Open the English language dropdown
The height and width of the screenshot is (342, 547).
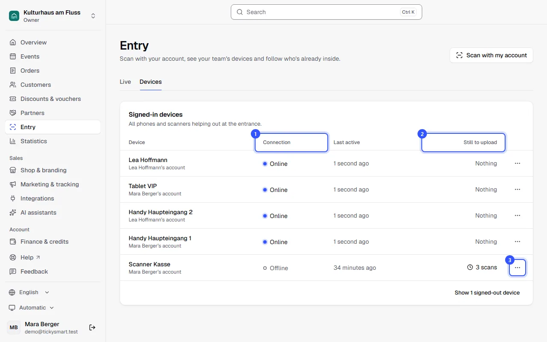pos(29,292)
